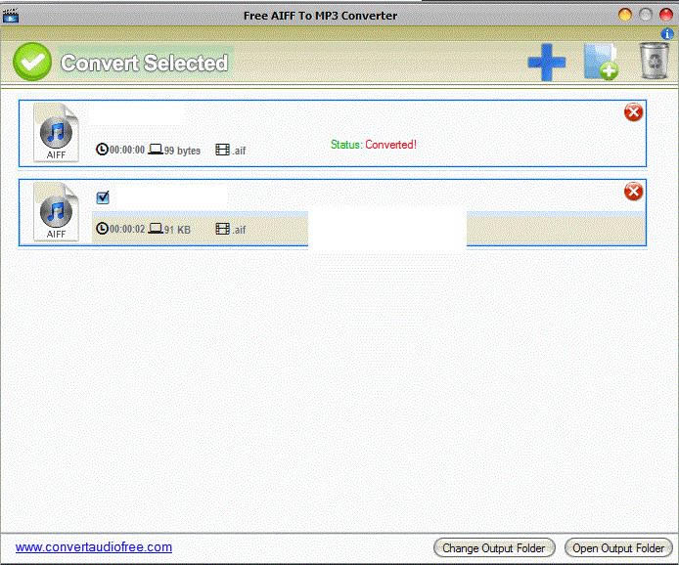Screen dimensions: 679x565
Task: Click the '99 bytes' size text
Action: 182,151
